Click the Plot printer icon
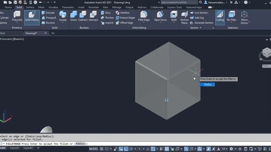 [x=36, y=3]
